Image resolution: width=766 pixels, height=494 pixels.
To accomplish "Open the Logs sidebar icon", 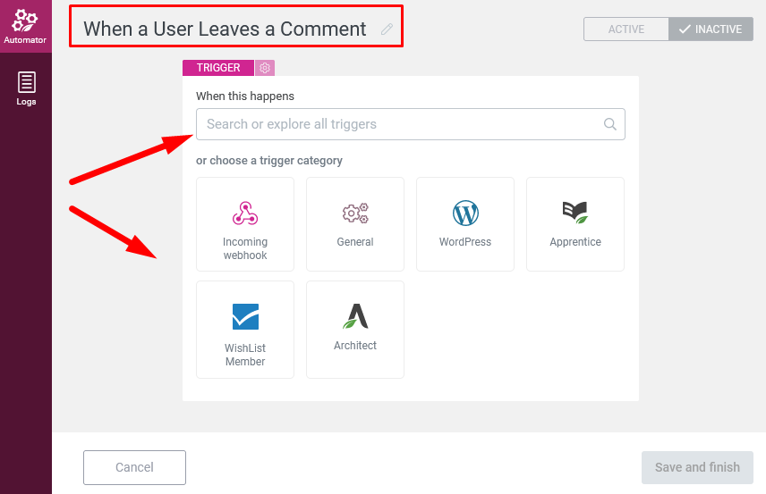I will [26, 88].
